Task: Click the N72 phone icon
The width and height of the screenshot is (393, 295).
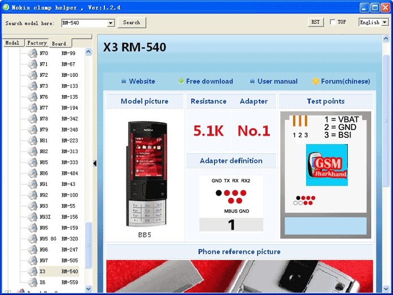Action: (x=33, y=75)
